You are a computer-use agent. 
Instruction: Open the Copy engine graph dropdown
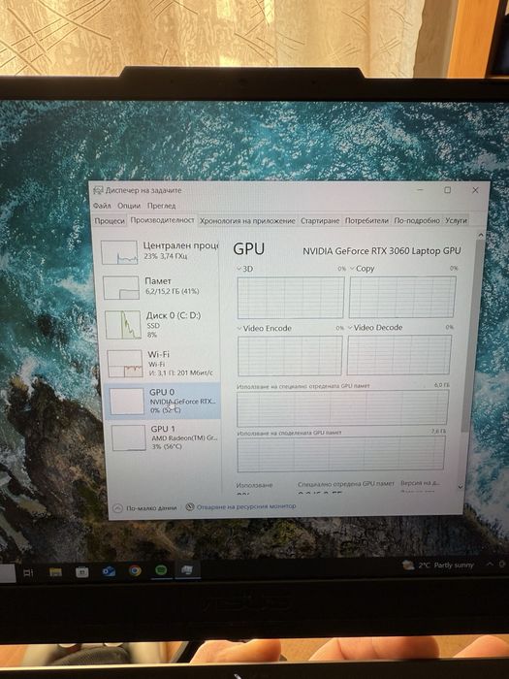pos(363,269)
